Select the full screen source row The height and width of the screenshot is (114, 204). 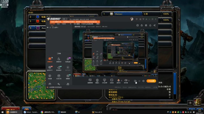(x=59, y=27)
